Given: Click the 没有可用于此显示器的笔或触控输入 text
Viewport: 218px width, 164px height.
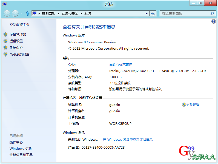Looking at the screenshot, I should click(136, 89).
